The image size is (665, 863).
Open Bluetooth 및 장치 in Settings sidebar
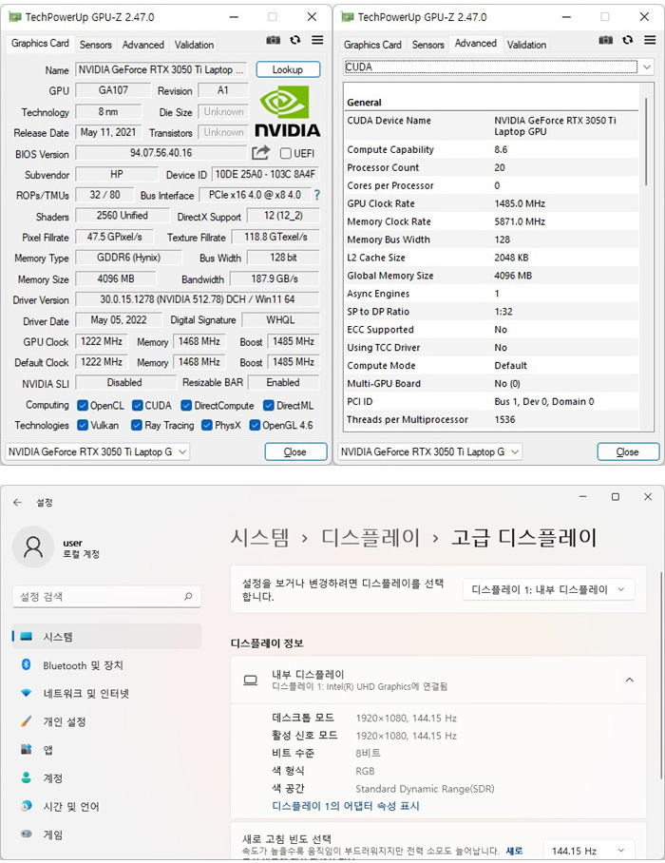pos(106,665)
